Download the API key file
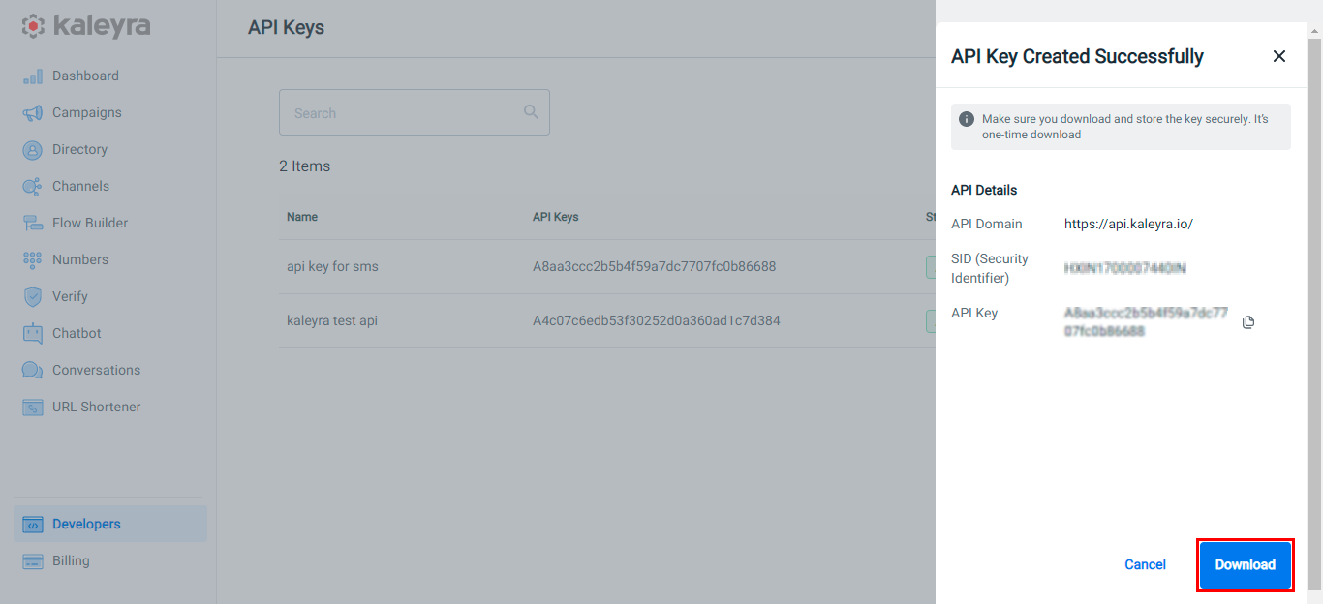 pyautogui.click(x=1246, y=564)
